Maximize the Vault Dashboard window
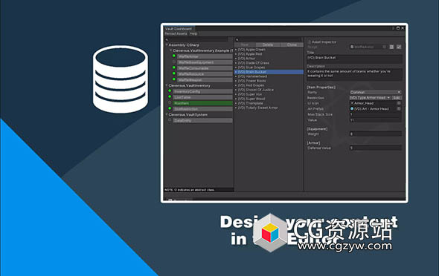The image size is (439, 276). [398, 28]
